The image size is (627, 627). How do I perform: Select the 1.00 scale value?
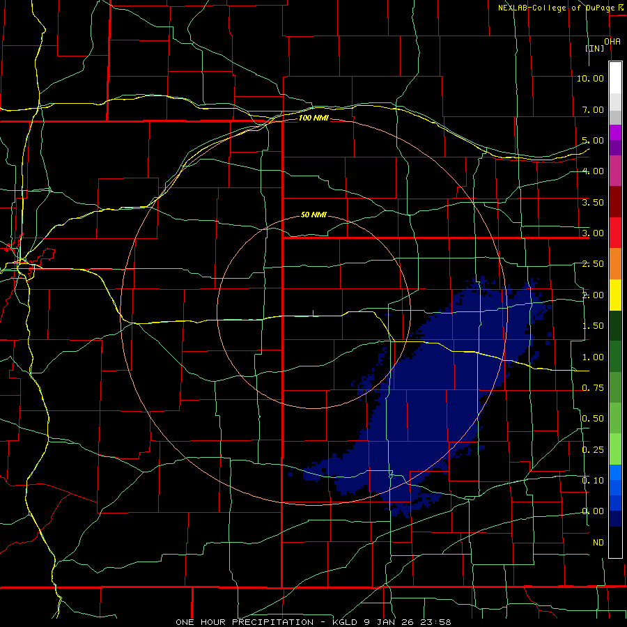coord(593,357)
